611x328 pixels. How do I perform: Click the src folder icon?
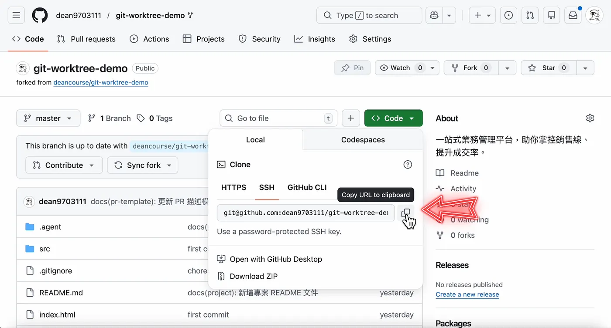pyautogui.click(x=30, y=249)
